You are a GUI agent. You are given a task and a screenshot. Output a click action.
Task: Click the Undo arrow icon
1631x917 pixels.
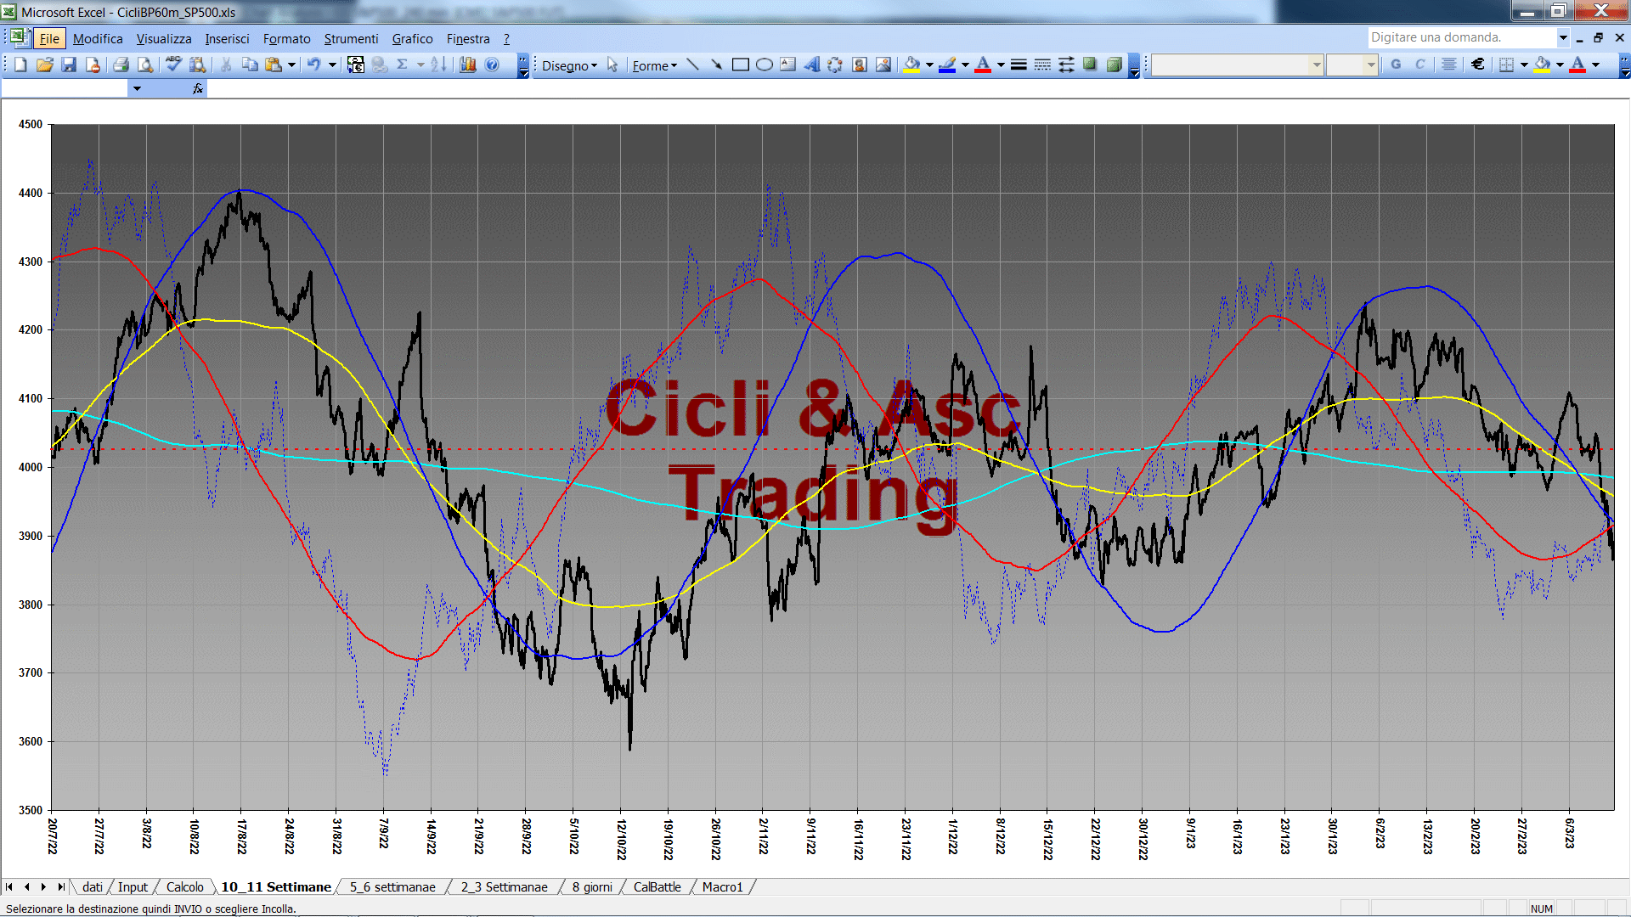tap(314, 65)
